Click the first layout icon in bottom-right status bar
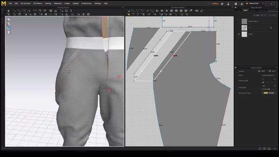279x157 pixels. tap(260, 148)
